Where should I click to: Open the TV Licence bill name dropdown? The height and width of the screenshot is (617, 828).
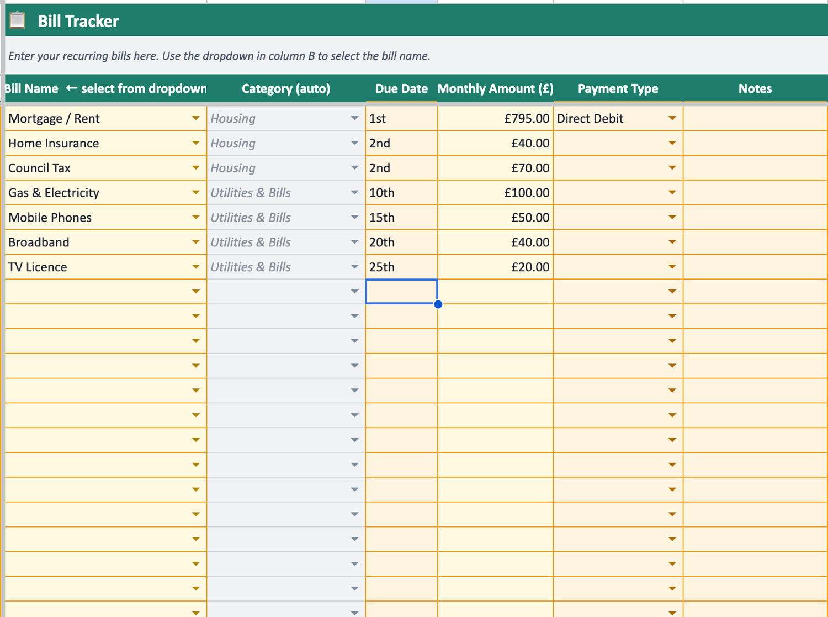click(x=195, y=267)
